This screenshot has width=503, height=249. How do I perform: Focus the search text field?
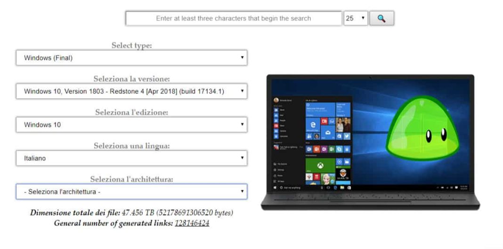coord(234,18)
